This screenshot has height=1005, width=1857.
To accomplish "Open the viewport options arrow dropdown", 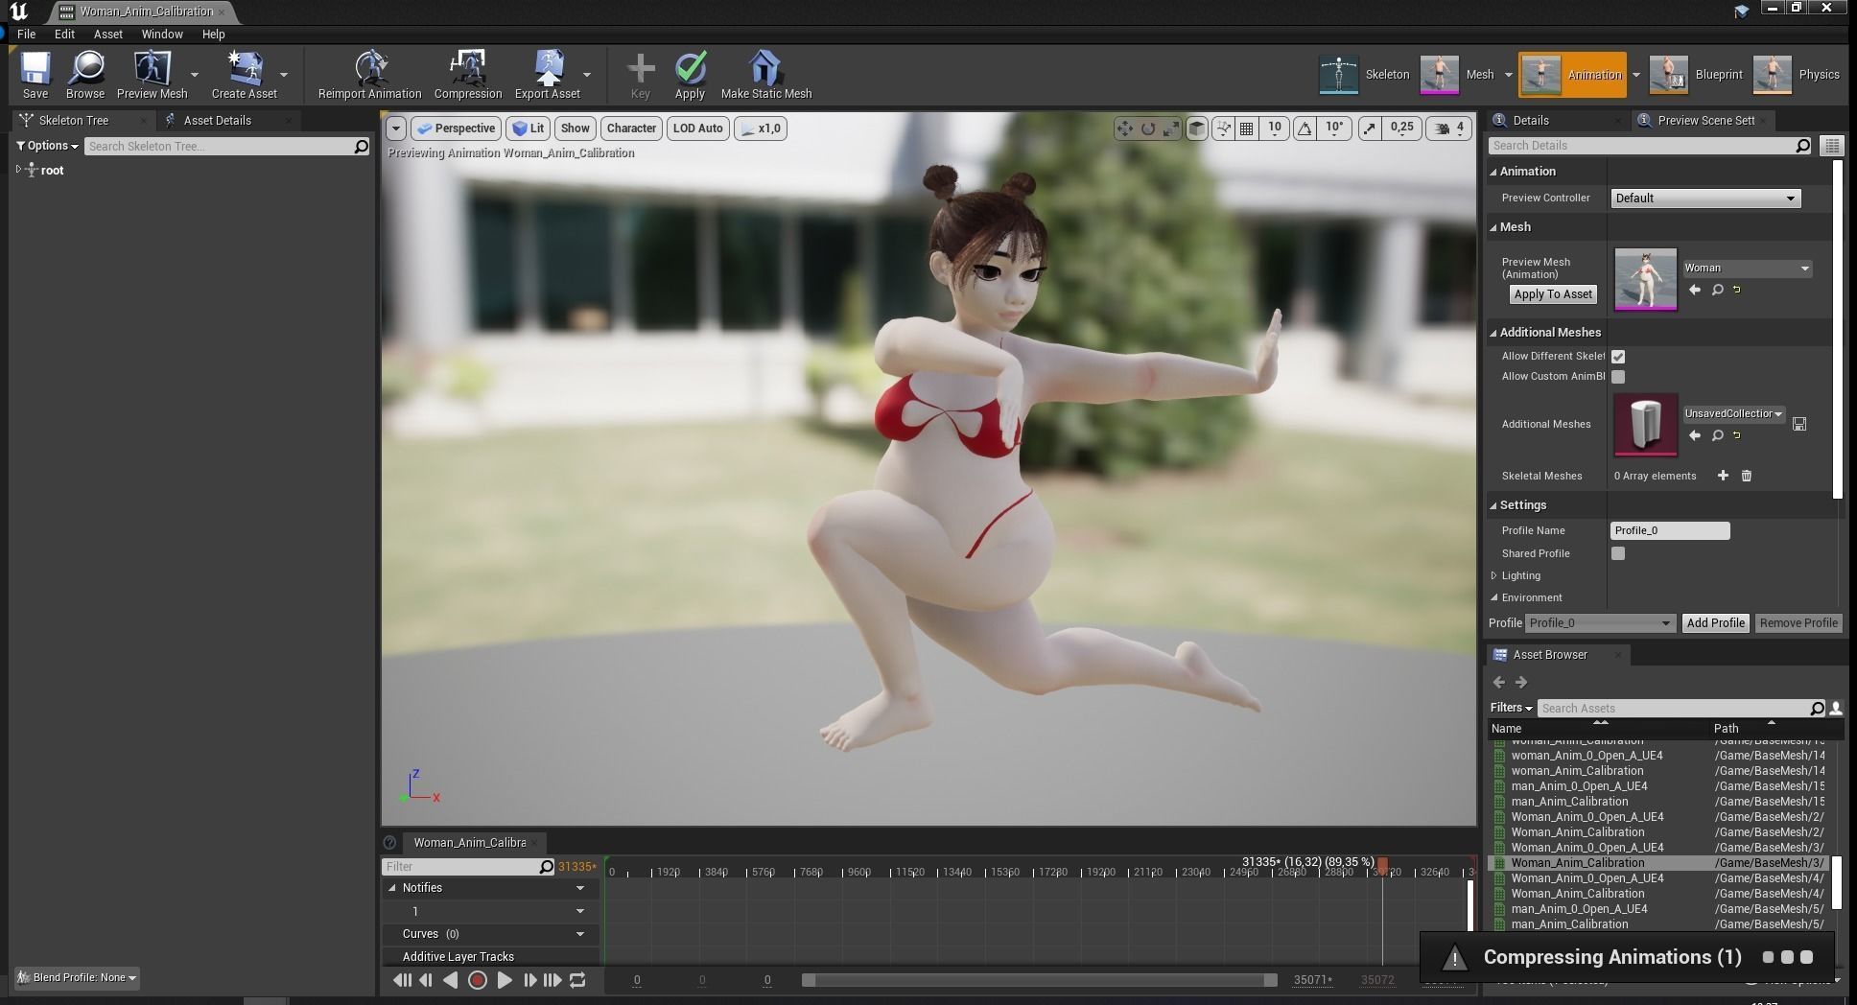I will [395, 129].
